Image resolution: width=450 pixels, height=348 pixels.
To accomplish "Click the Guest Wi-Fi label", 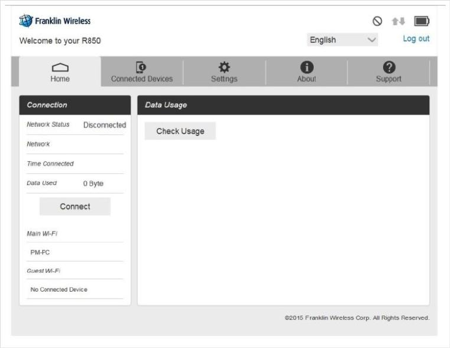I will tap(44, 271).
